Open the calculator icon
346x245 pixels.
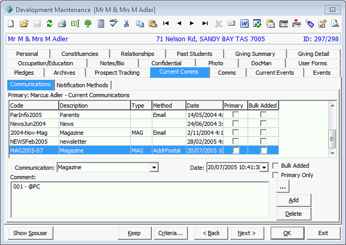(x=101, y=24)
